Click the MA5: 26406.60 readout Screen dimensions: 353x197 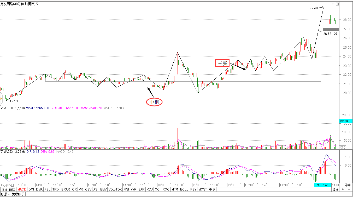coord(91,108)
